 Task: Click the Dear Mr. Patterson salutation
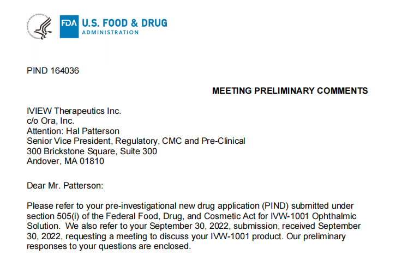(65, 185)
